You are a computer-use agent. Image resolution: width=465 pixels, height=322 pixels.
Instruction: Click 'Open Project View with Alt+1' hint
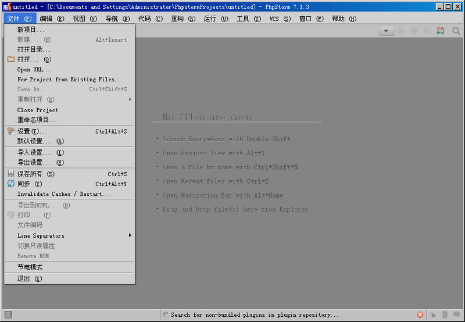[213, 153]
